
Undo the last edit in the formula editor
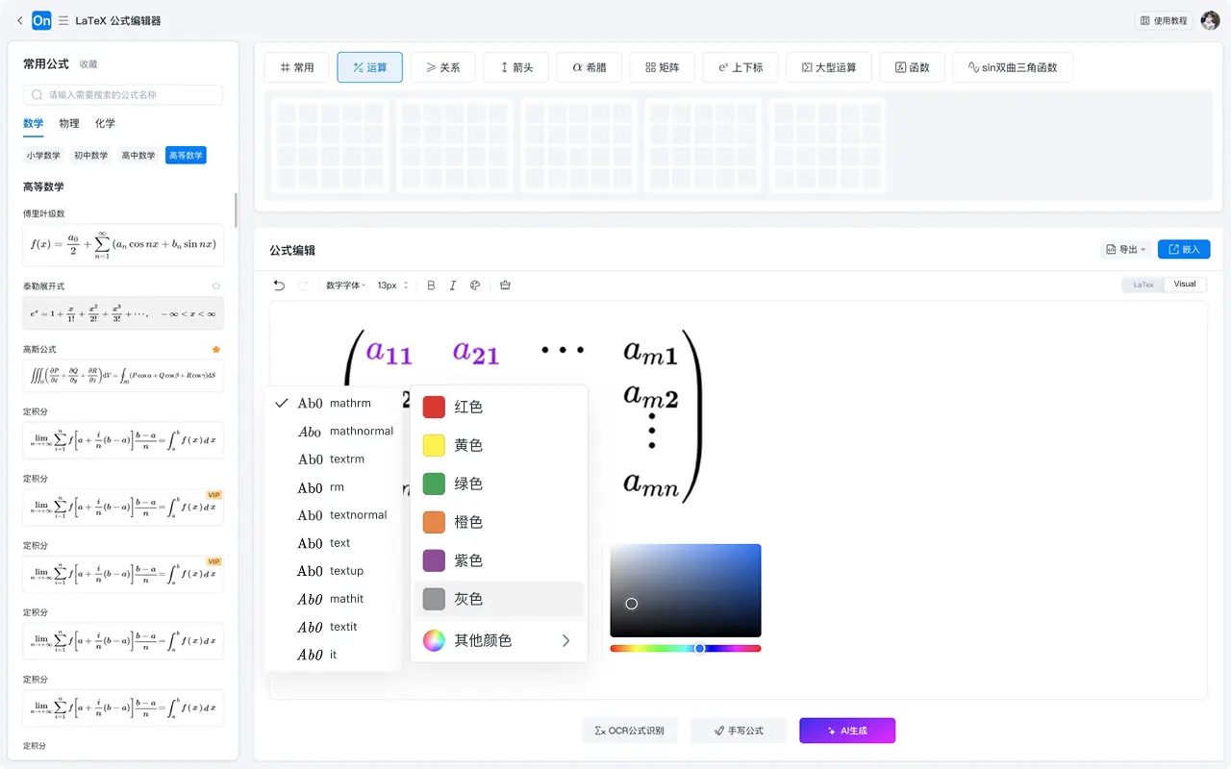[x=280, y=285]
